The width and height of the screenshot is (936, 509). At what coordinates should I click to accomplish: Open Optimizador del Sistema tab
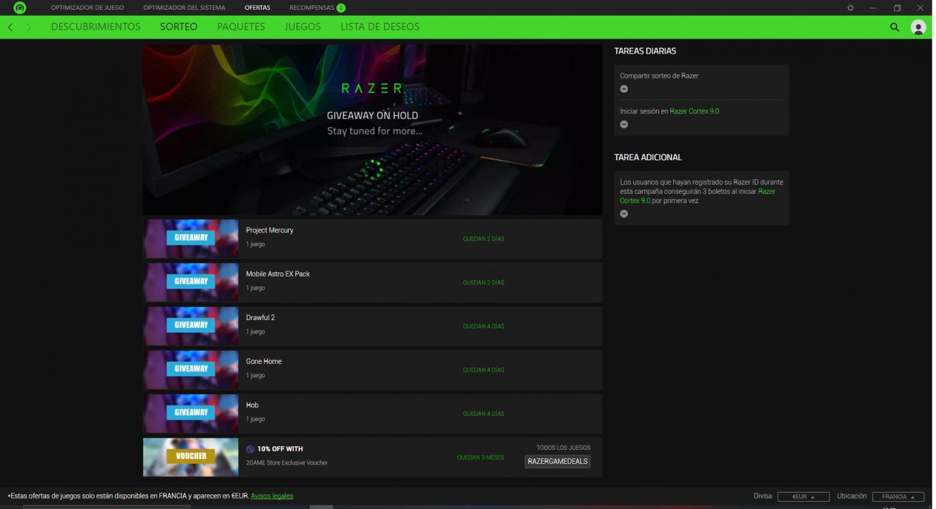coord(185,8)
